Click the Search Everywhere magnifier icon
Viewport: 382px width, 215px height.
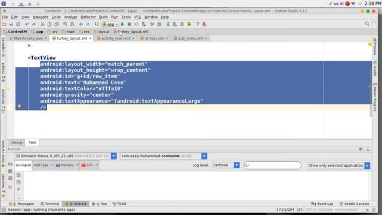(x=367, y=24)
